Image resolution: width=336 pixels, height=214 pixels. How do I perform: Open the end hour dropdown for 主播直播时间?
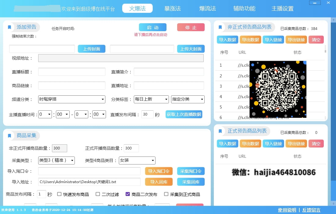pyautogui.click(x=81, y=114)
